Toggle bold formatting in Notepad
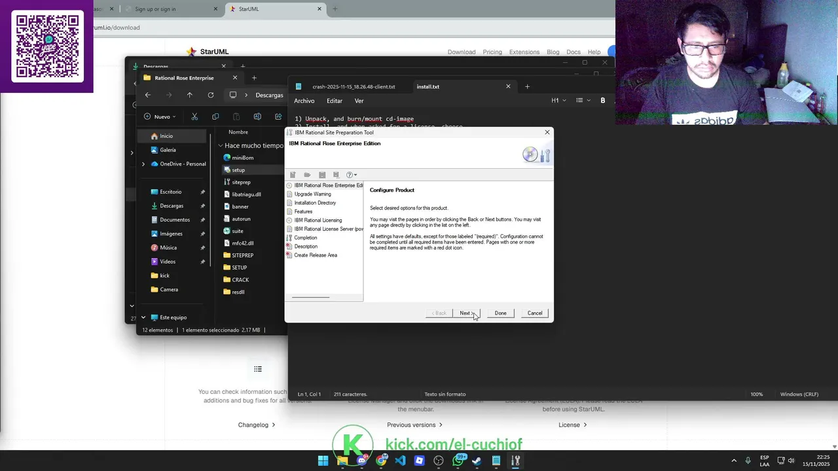 point(603,100)
